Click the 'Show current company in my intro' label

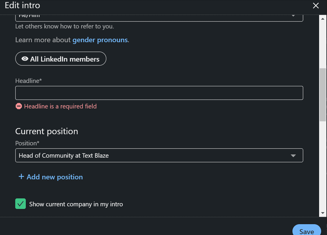click(76, 204)
